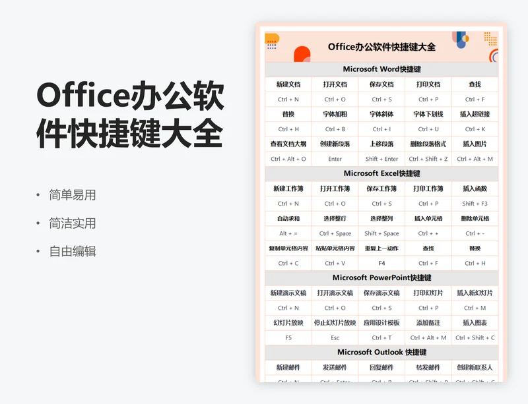Screen dimensions: 528x404
Task: Select the large left heading Office办公软件快捷键大全
Action: coord(130,115)
